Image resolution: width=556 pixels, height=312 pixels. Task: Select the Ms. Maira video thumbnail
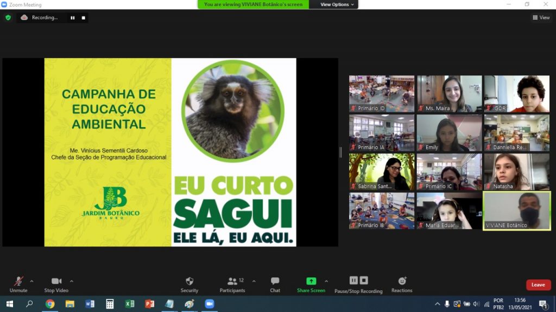pos(449,93)
